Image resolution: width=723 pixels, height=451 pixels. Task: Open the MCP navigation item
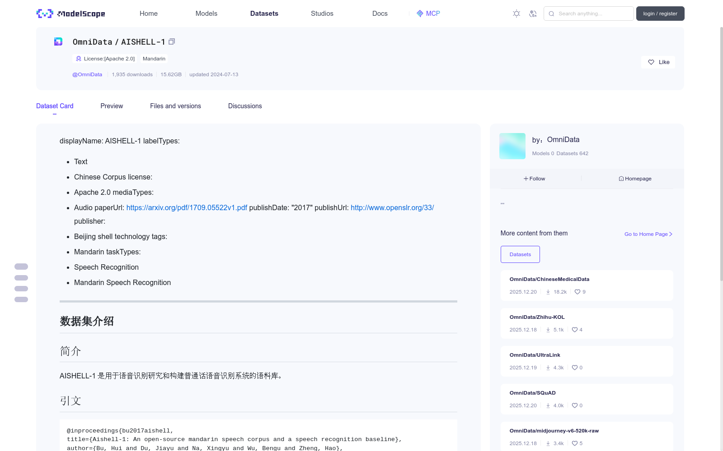point(428,14)
